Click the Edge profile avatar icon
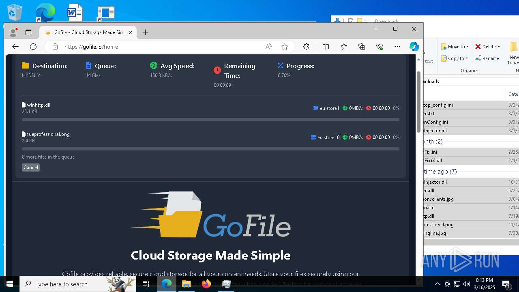The height and width of the screenshot is (292, 519). point(13,32)
